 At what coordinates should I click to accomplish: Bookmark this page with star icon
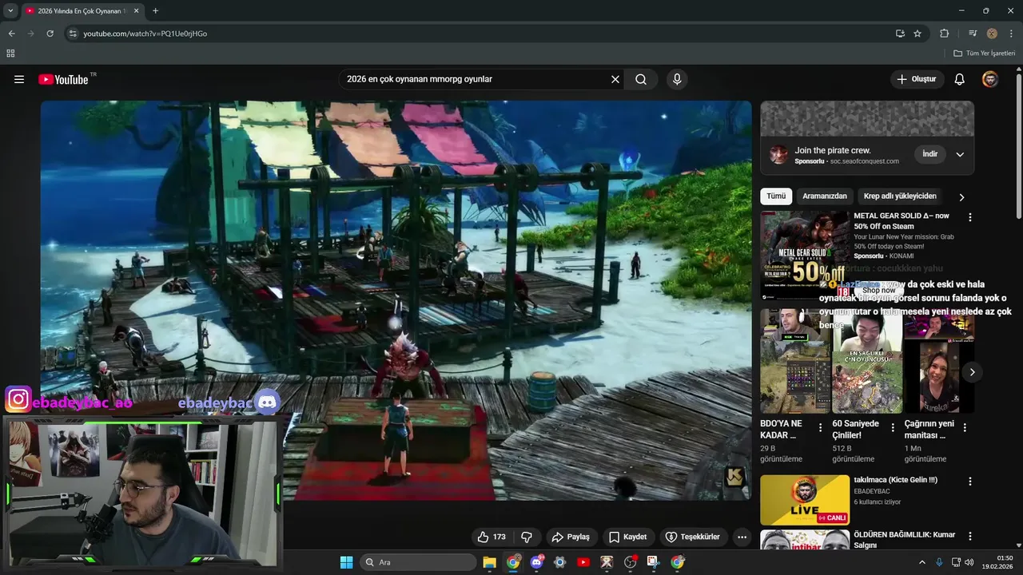click(x=918, y=34)
